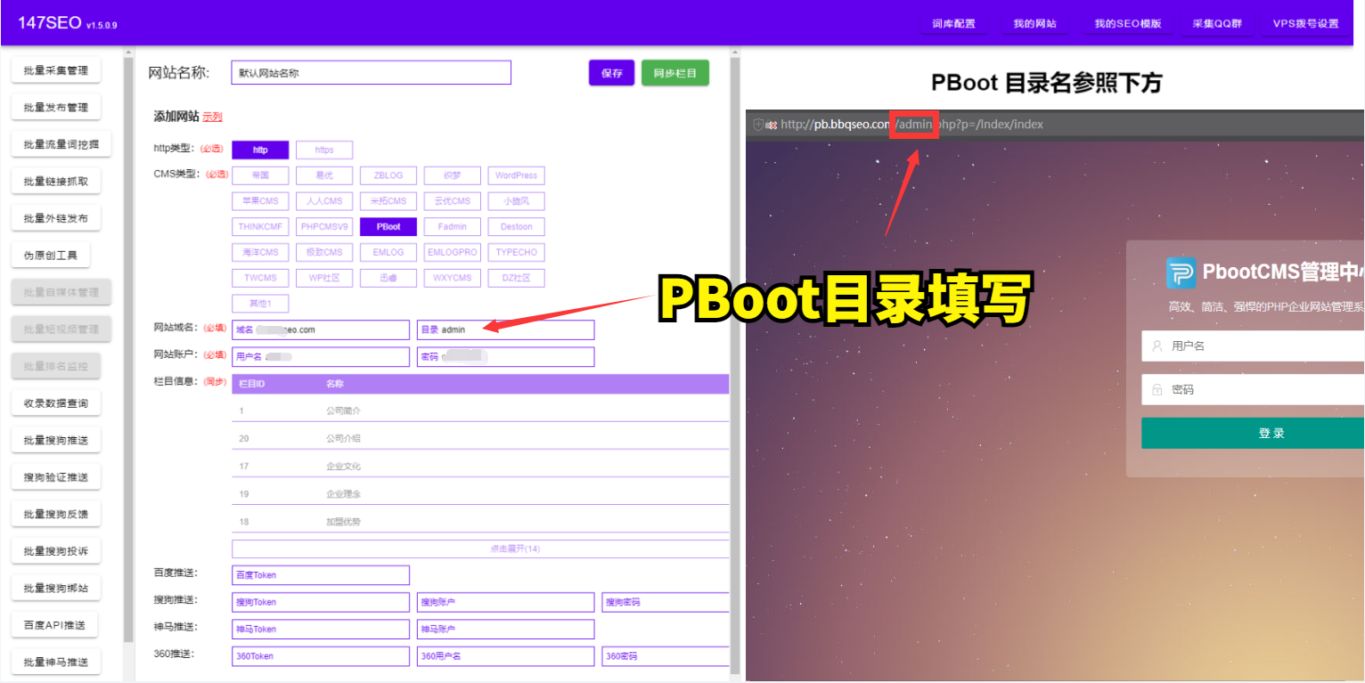Click the 360用户名 input field
The height and width of the screenshot is (683, 1365).
click(505, 656)
